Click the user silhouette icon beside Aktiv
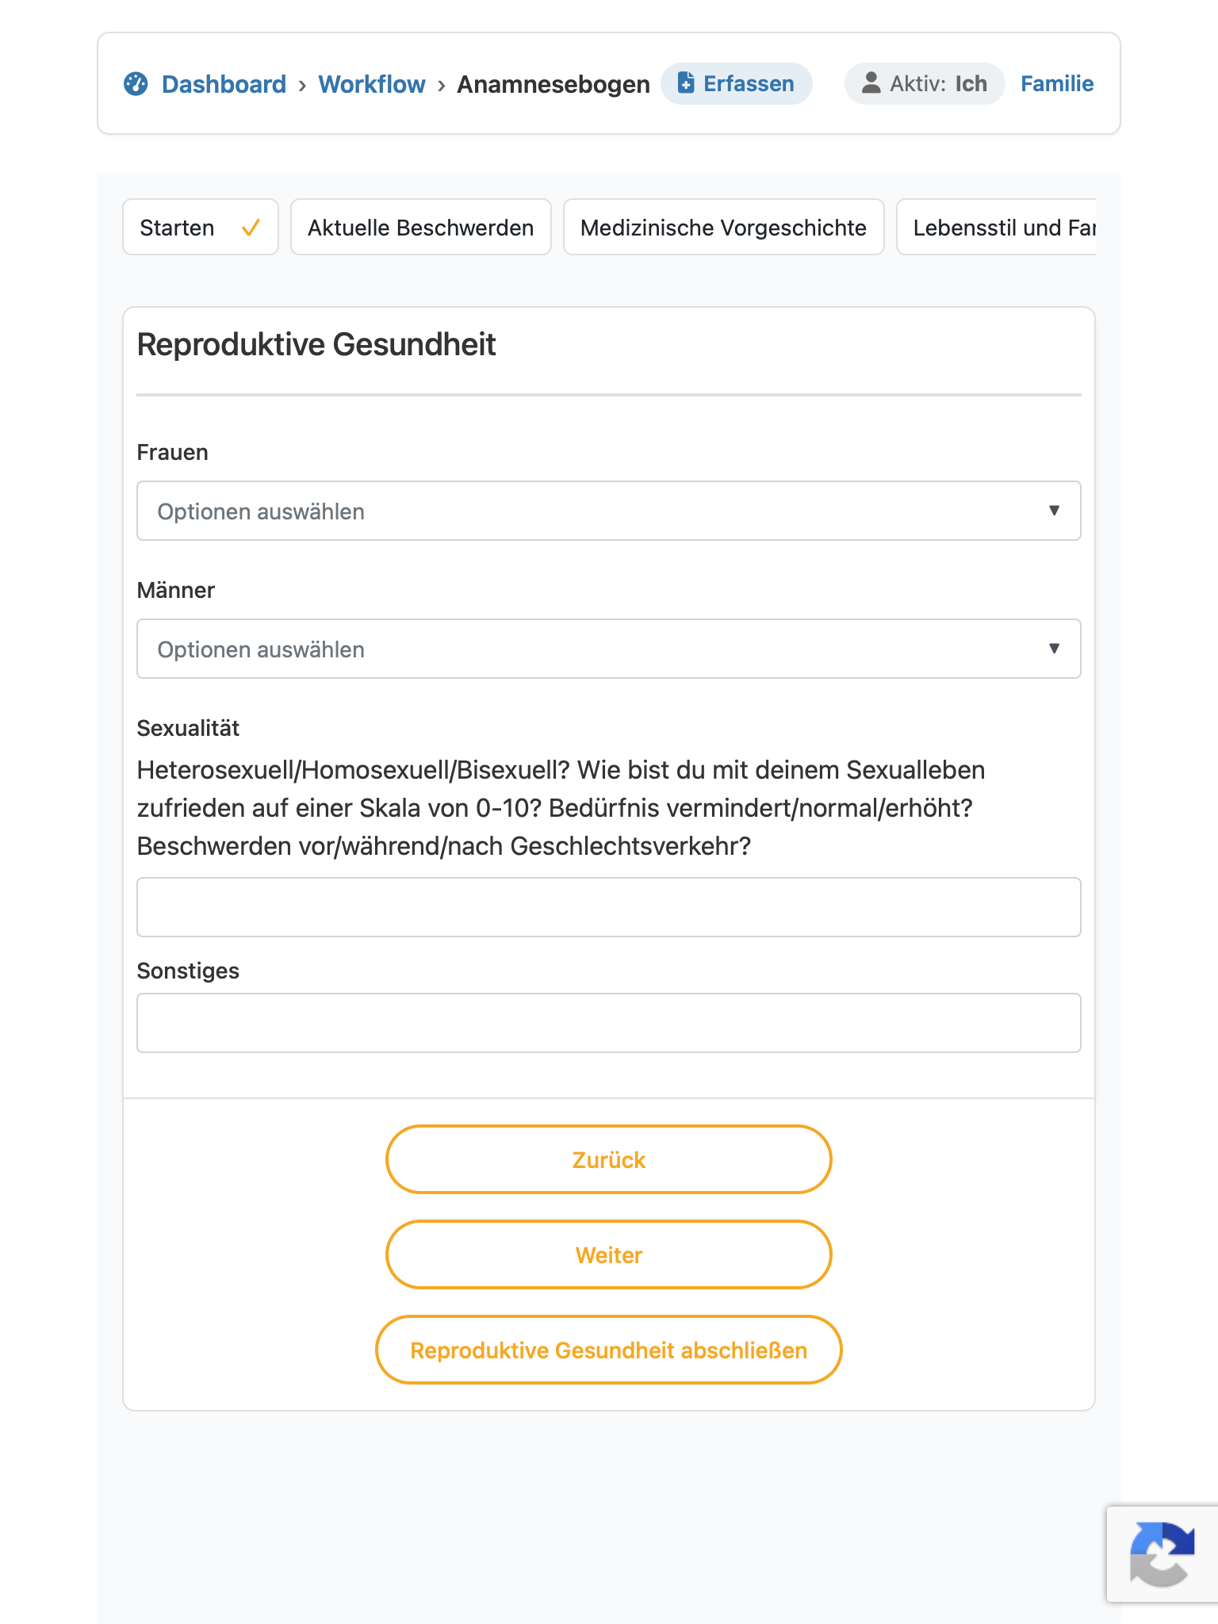This screenshot has width=1218, height=1624. (x=871, y=82)
